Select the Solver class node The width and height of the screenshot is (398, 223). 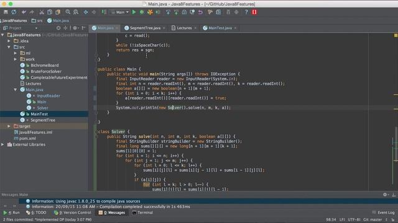[x=42, y=108]
